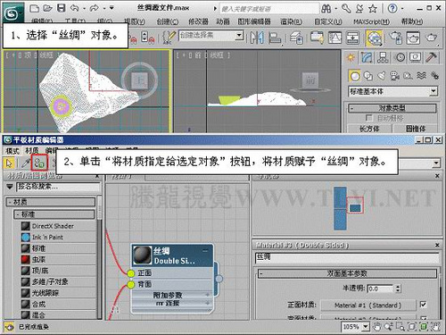Choose the select arrow tool in the material editor
The image size is (446, 335).
[9, 163]
